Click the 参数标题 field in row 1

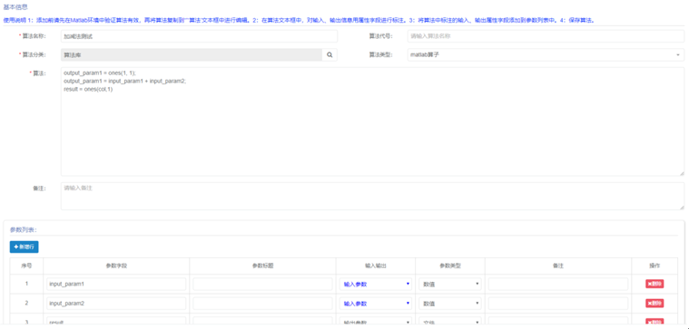point(262,284)
